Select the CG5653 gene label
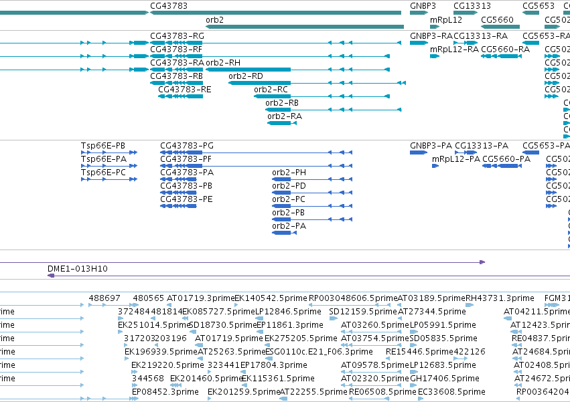The width and height of the screenshot is (570, 402). [x=539, y=6]
